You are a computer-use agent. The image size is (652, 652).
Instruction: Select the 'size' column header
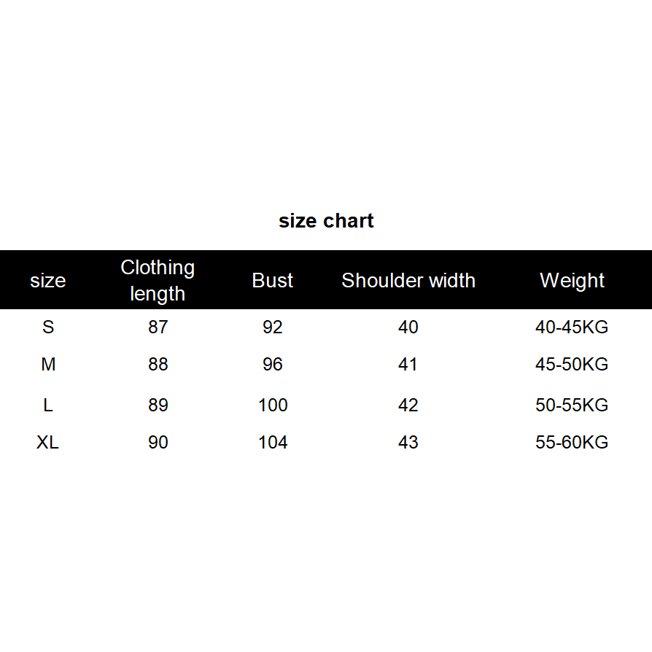click(x=48, y=281)
